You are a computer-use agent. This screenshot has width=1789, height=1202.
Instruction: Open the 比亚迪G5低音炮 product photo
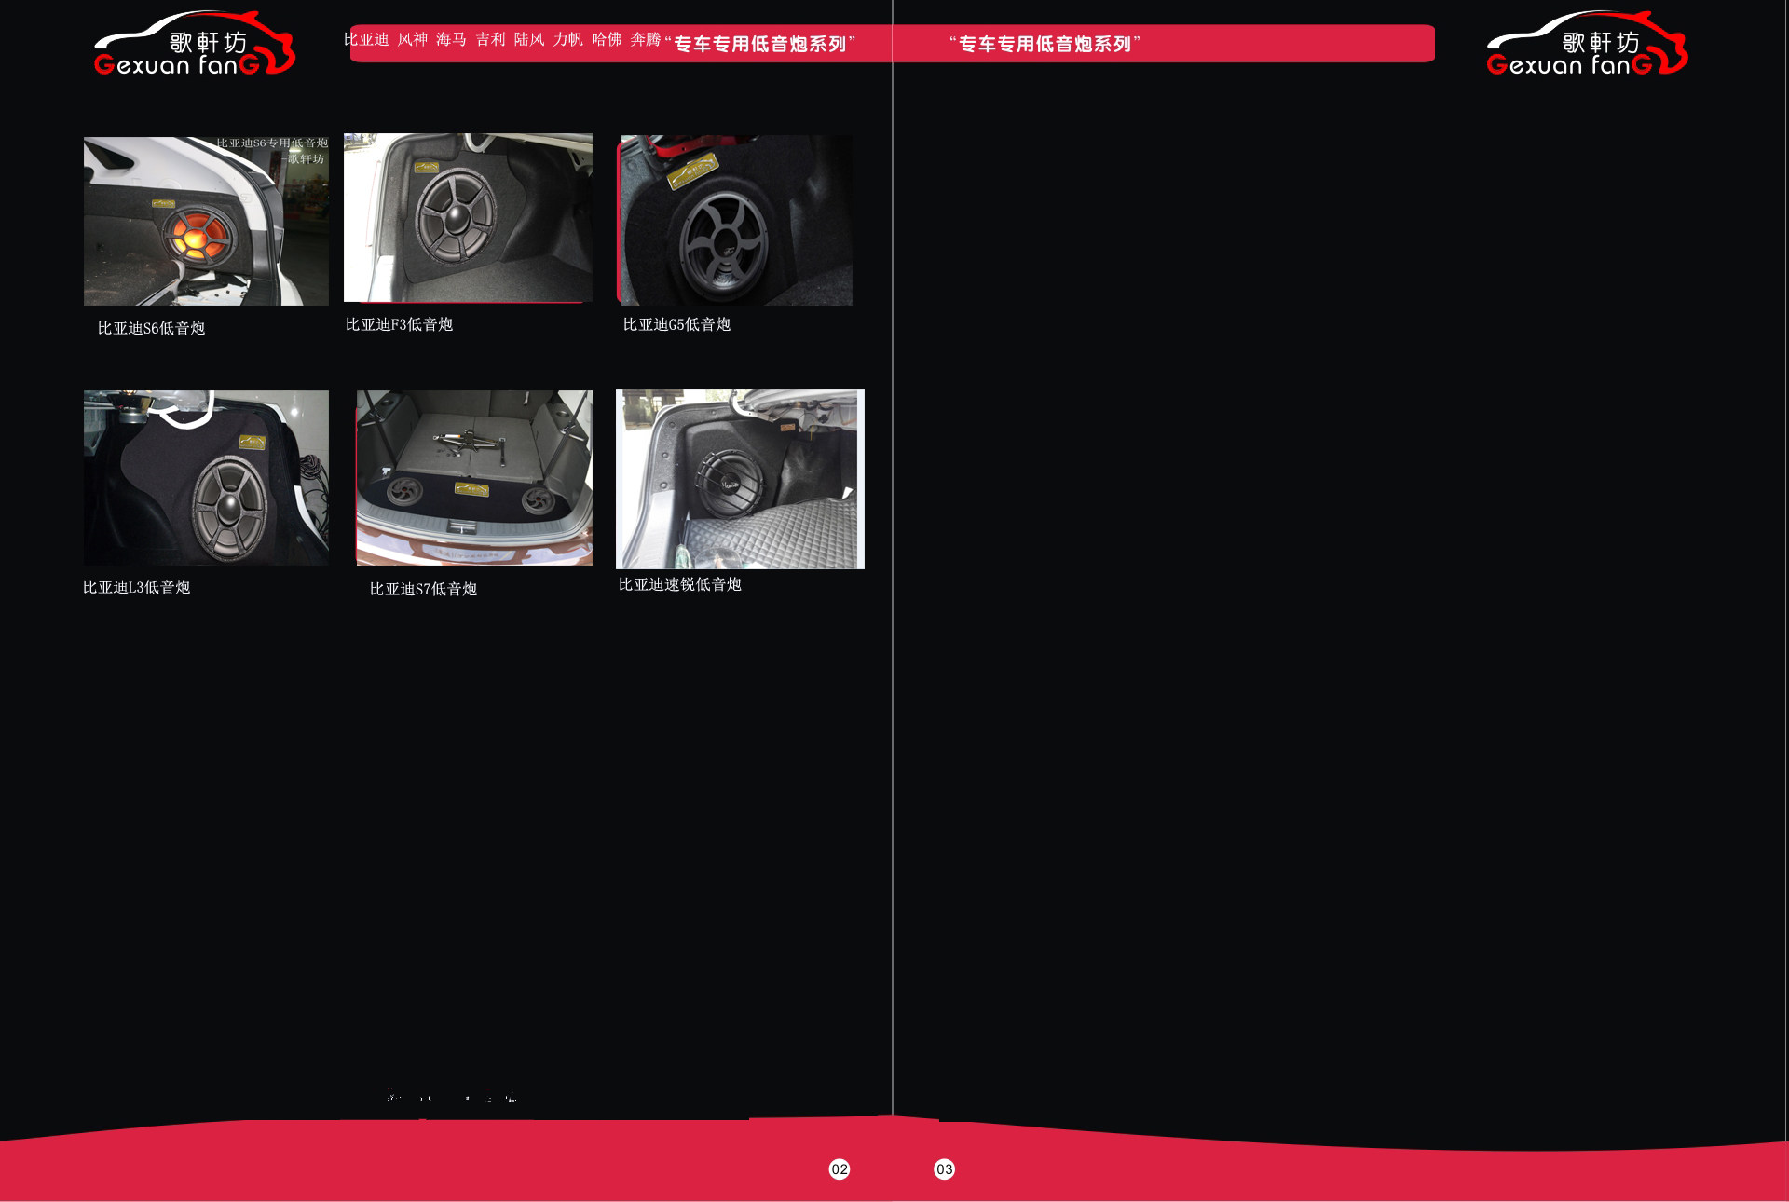click(735, 220)
